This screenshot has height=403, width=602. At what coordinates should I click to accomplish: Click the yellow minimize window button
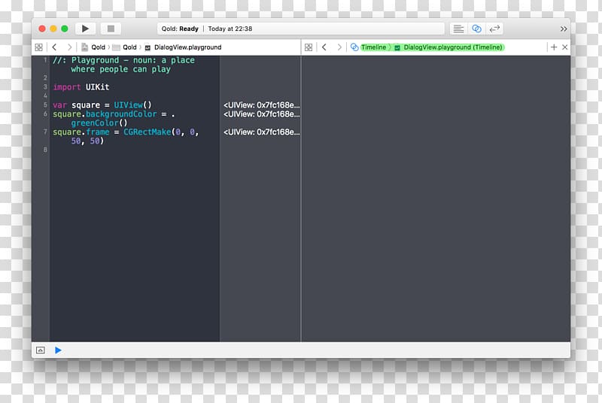[53, 29]
